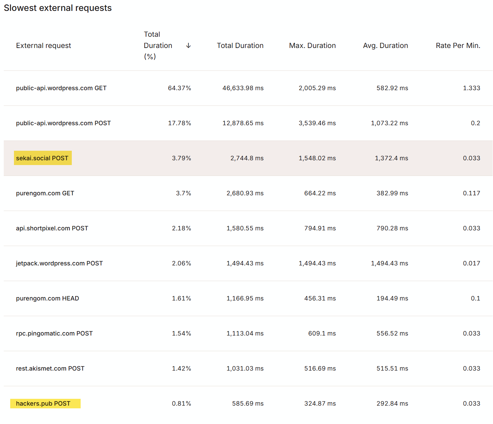Click max duration 516.69 ms
Viewport: 493px width, 424px height.
pyautogui.click(x=320, y=369)
